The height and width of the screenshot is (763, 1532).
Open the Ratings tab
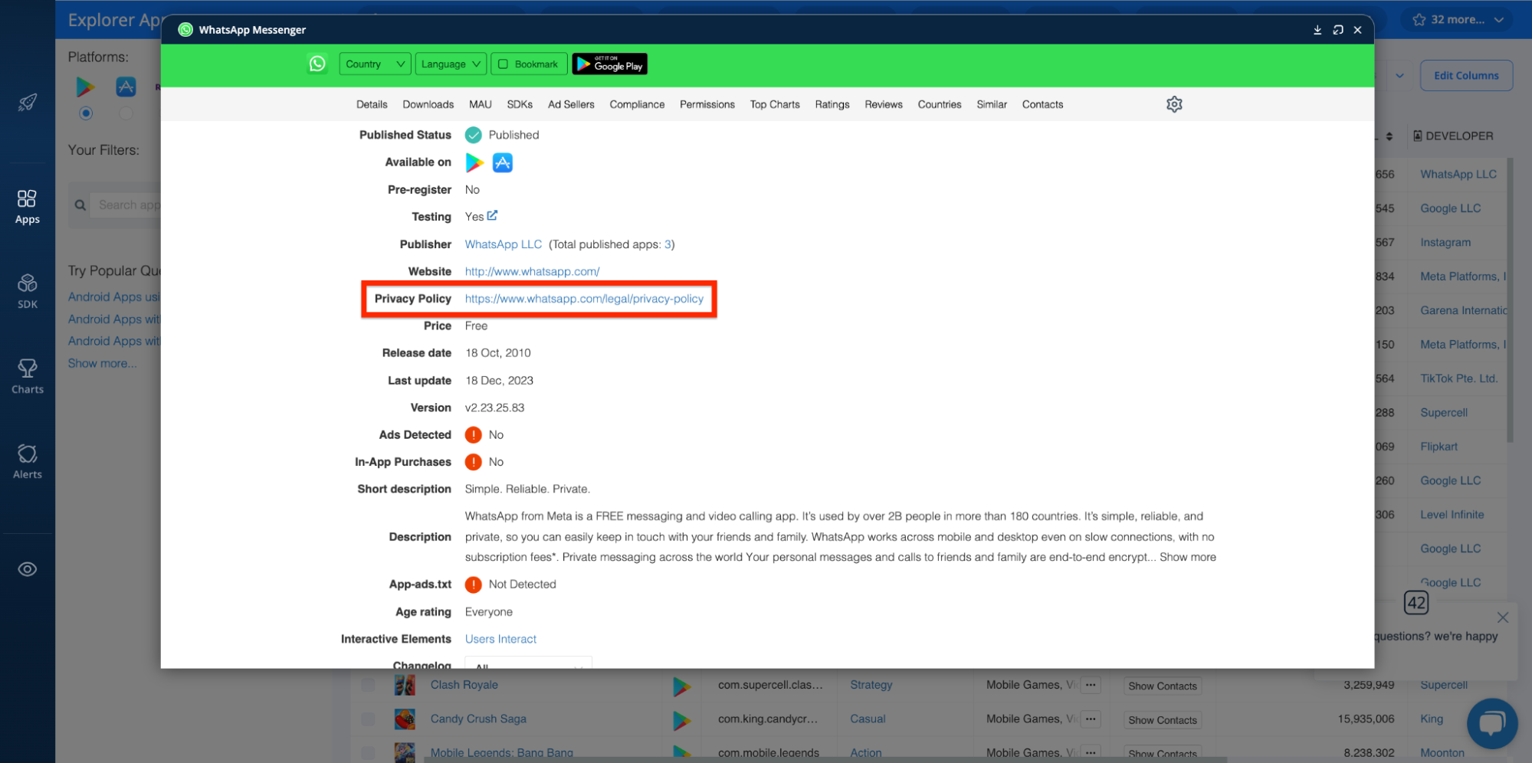pyautogui.click(x=832, y=104)
